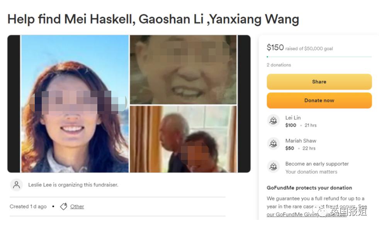Viewport: 379px width, 228px height.
Task: Open the GoFundMe Giving Guarantee link
Action: (306, 214)
